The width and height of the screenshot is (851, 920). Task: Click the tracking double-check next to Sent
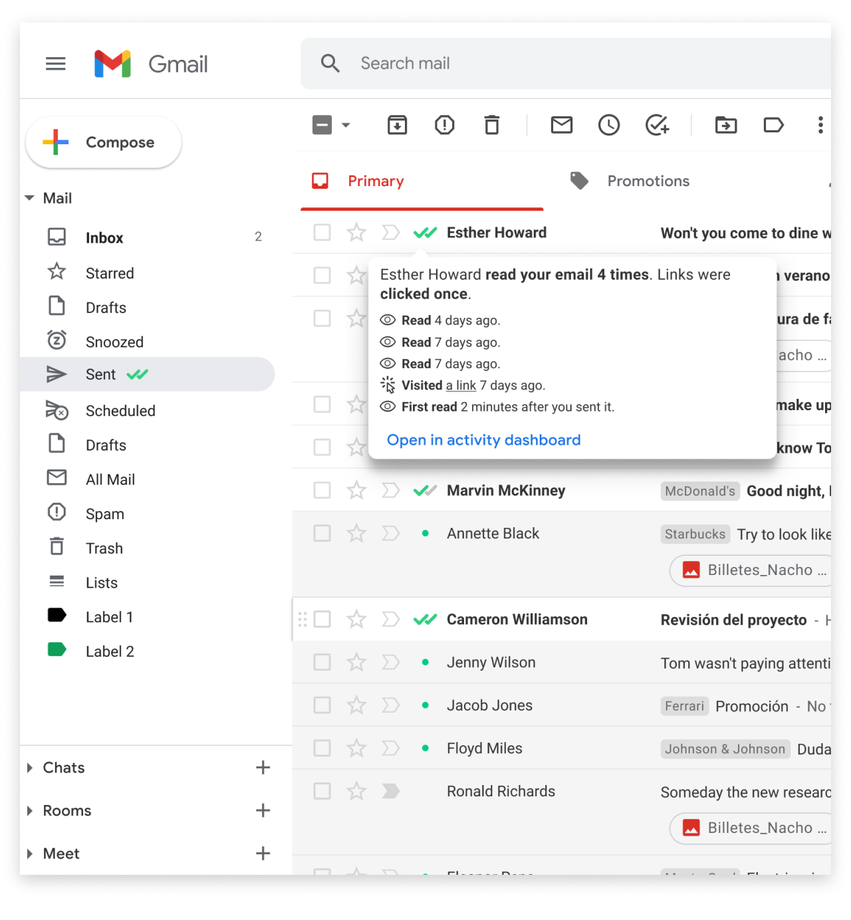(x=137, y=374)
